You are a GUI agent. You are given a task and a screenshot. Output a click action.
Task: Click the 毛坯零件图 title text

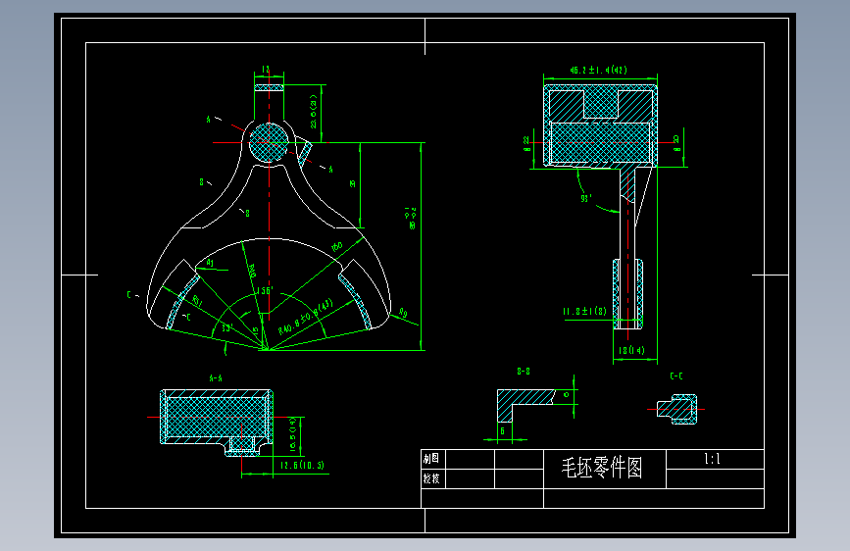[602, 468]
